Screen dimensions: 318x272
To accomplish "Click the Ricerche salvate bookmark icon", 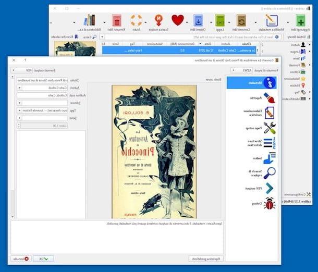I will coord(76,36).
